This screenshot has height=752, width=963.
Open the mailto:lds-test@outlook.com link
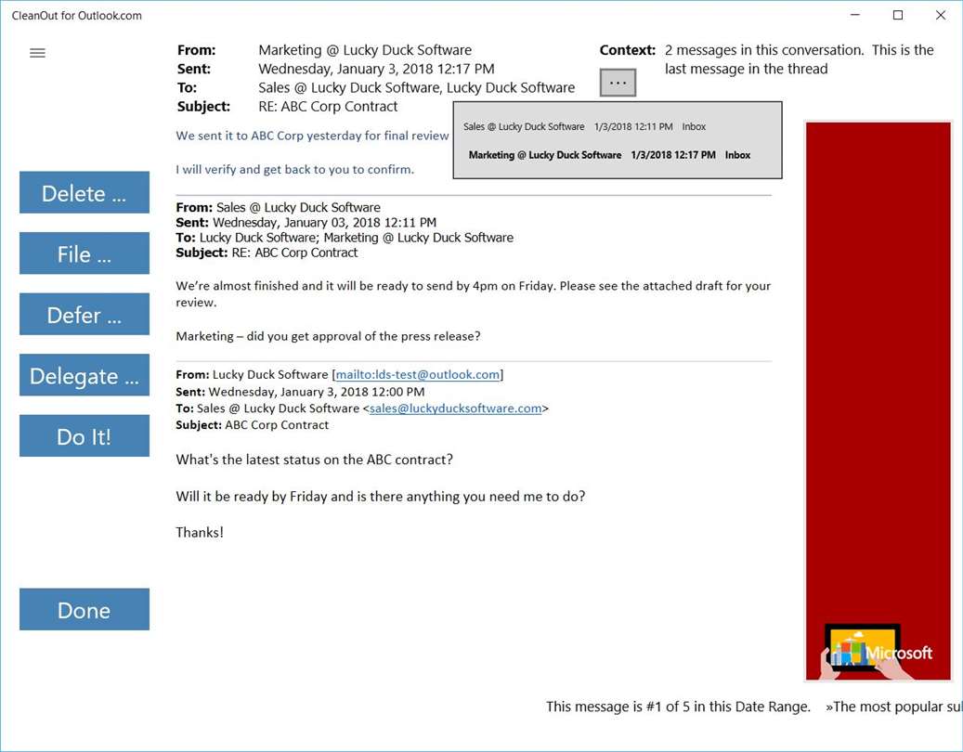418,374
